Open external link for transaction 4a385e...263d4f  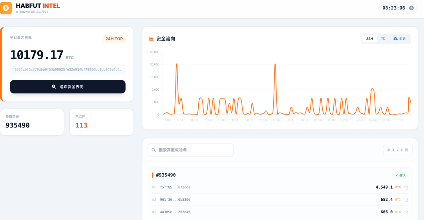(406, 213)
